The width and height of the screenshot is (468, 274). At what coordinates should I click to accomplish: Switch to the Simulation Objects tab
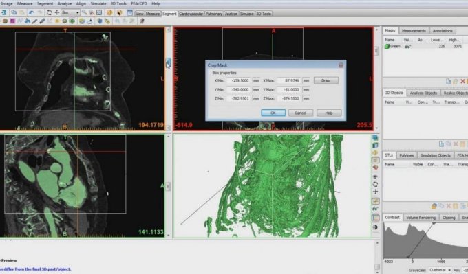(x=436, y=155)
